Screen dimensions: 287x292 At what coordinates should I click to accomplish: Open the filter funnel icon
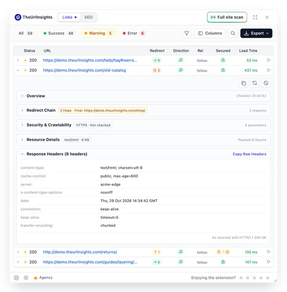pyautogui.click(x=187, y=33)
